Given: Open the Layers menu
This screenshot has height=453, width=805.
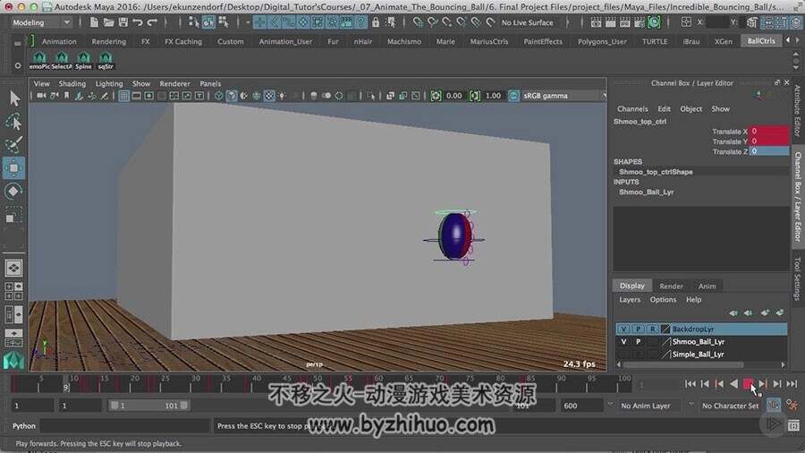Looking at the screenshot, I should (x=630, y=299).
